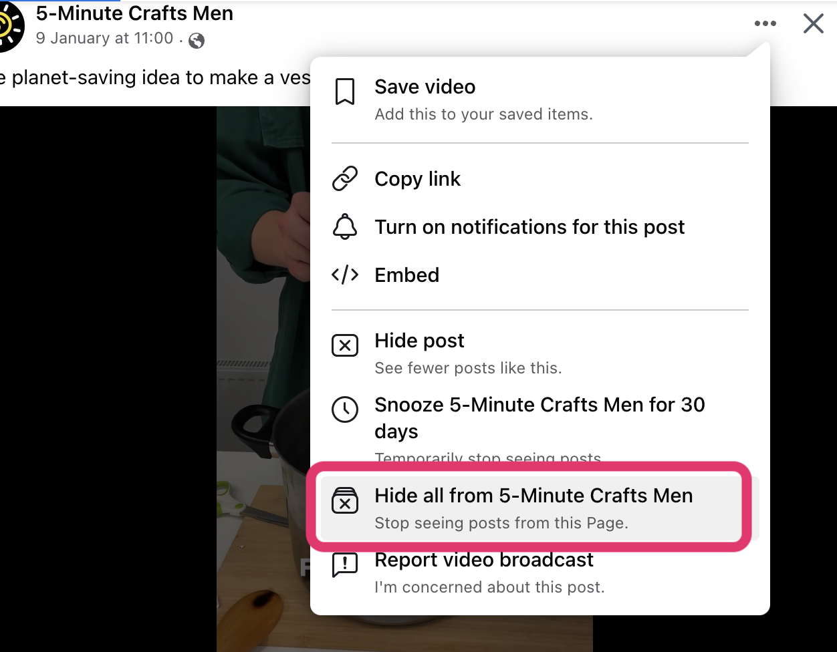This screenshot has width=837, height=652.
Task: Choose Snooze 5-Minute Crafts Men for 30 days
Action: point(540,430)
